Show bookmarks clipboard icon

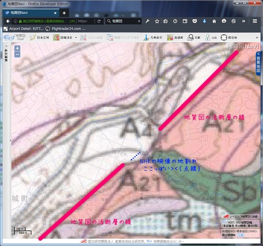point(165,21)
